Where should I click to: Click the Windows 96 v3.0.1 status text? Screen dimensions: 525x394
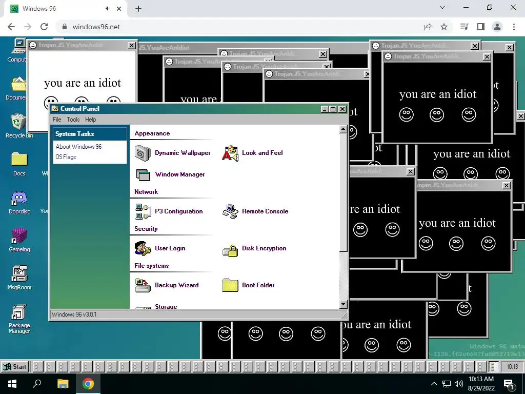click(74, 314)
